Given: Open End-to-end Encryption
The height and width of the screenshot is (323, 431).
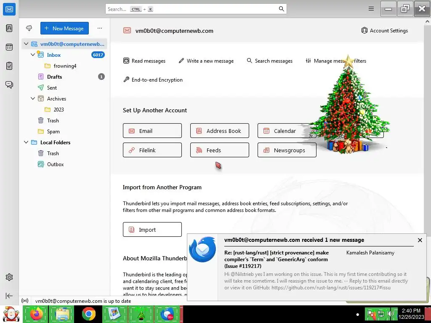Looking at the screenshot, I should (153, 79).
